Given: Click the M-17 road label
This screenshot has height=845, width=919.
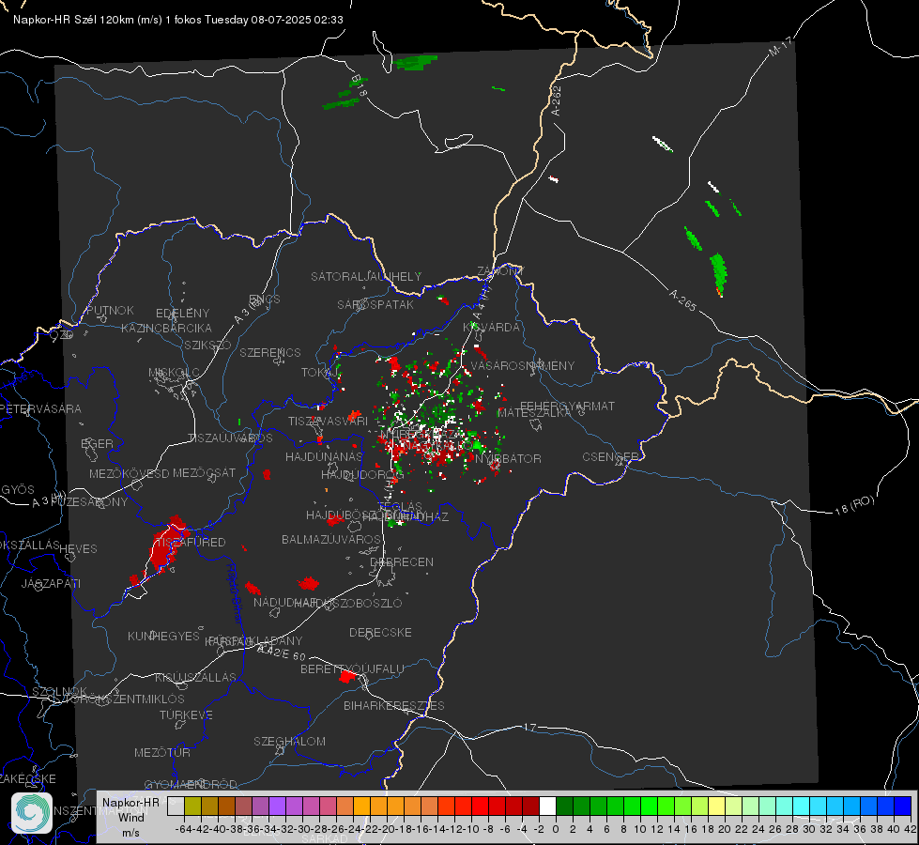Looking at the screenshot, I should [x=780, y=47].
